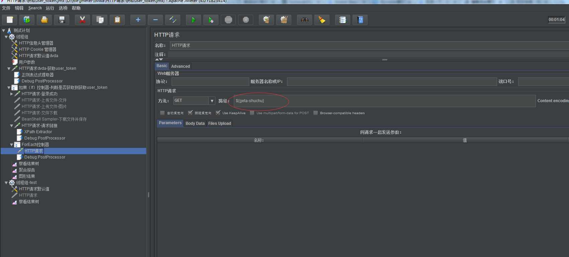Click the 注释 comment input field
Viewport: 569px width, 257px height.
pyautogui.click(x=368, y=54)
